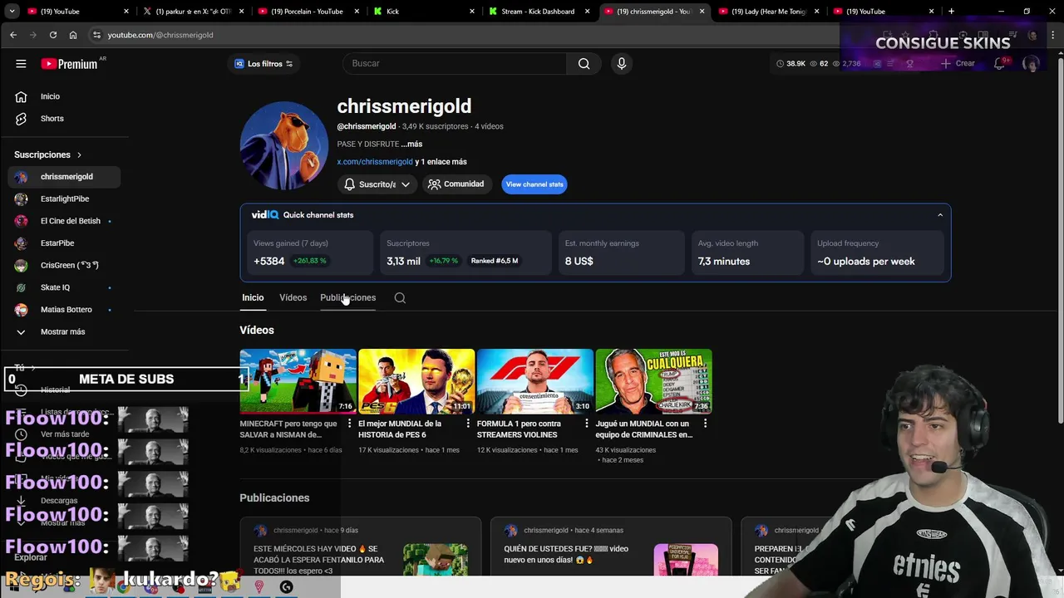Open the notifications bell in top bar
The width and height of the screenshot is (1064, 598).
pos(1000,64)
